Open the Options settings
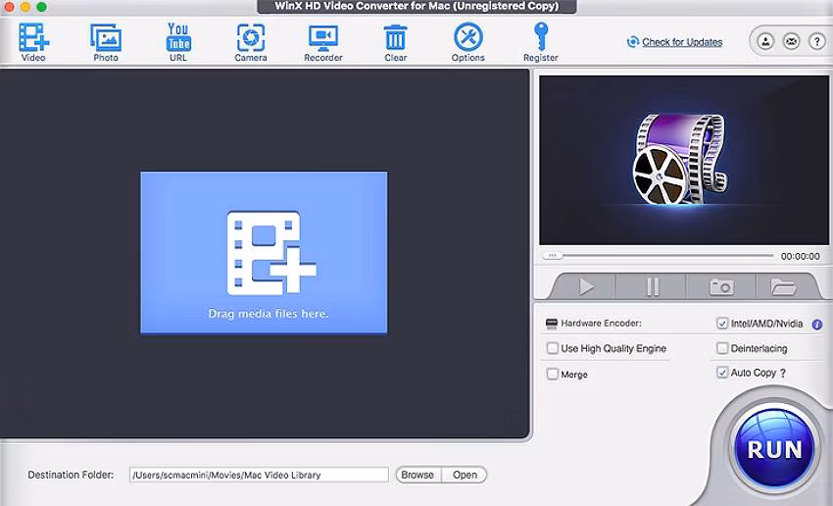 point(468,42)
